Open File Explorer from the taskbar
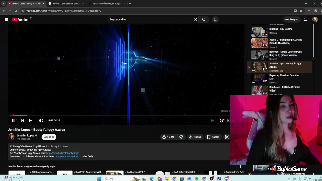 pyautogui.click(x=167, y=179)
